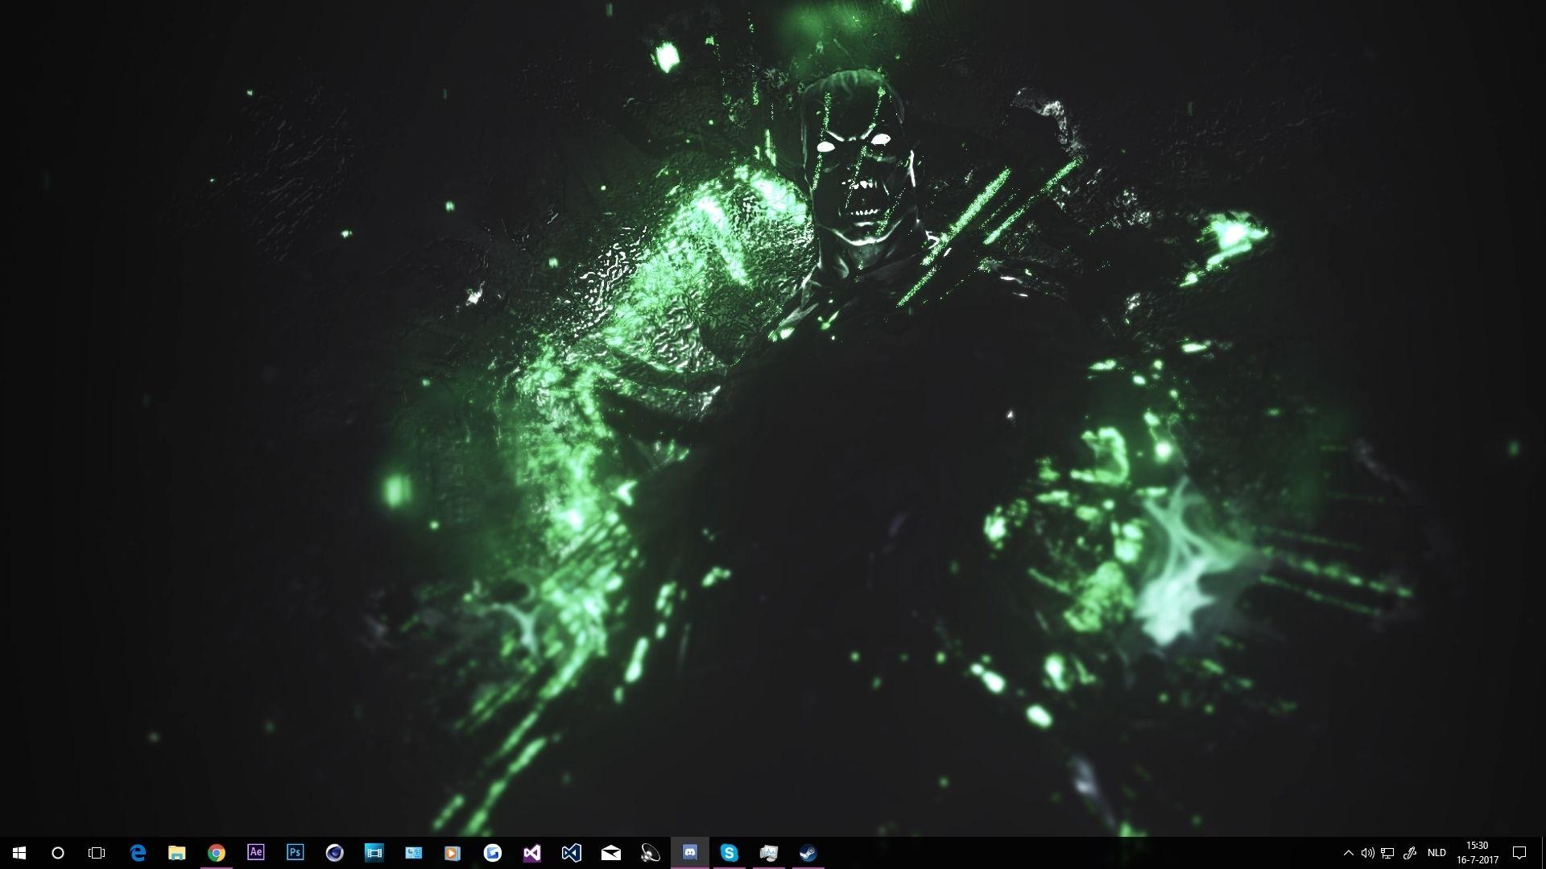Launch blue Visual Studio Code icon
1546x869 pixels.
[572, 853]
